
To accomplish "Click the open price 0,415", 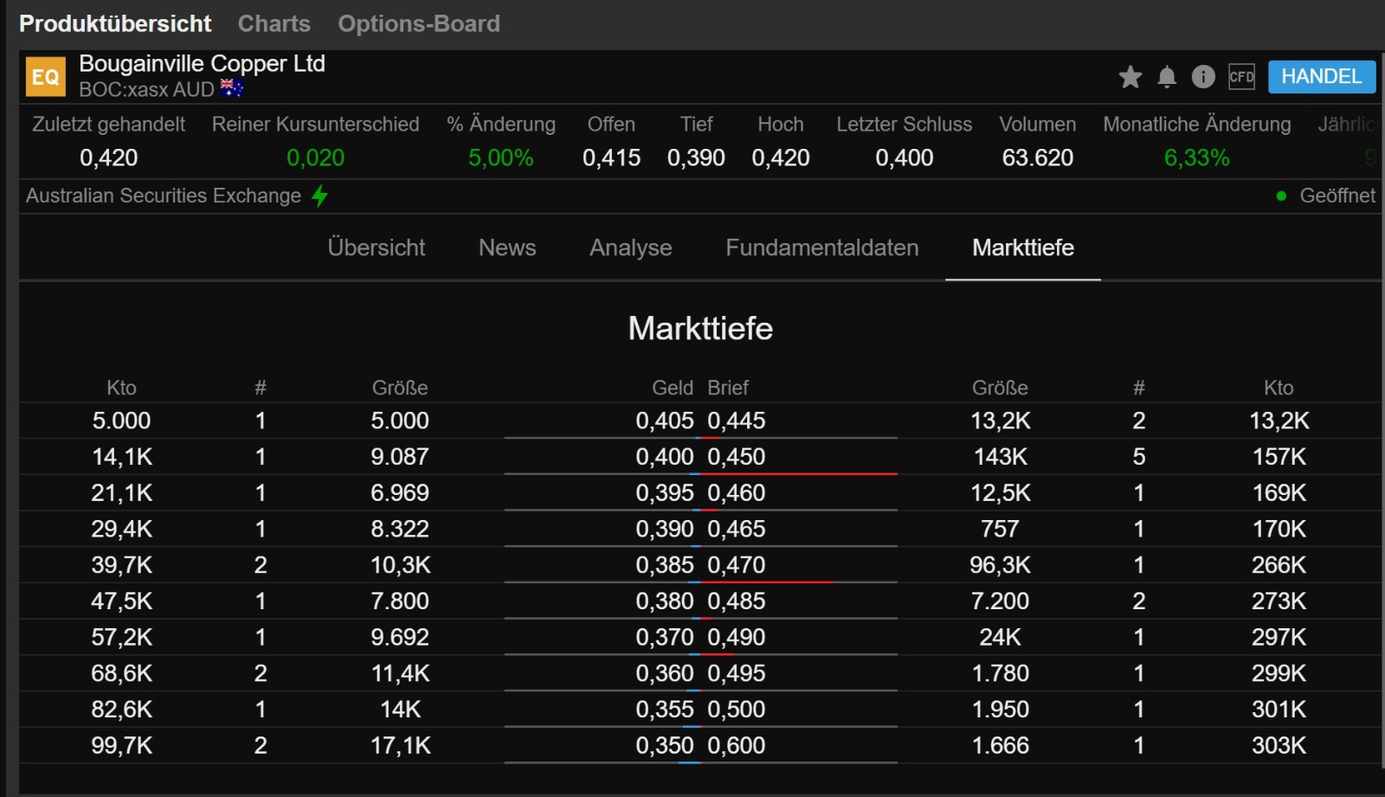I will coord(611,157).
